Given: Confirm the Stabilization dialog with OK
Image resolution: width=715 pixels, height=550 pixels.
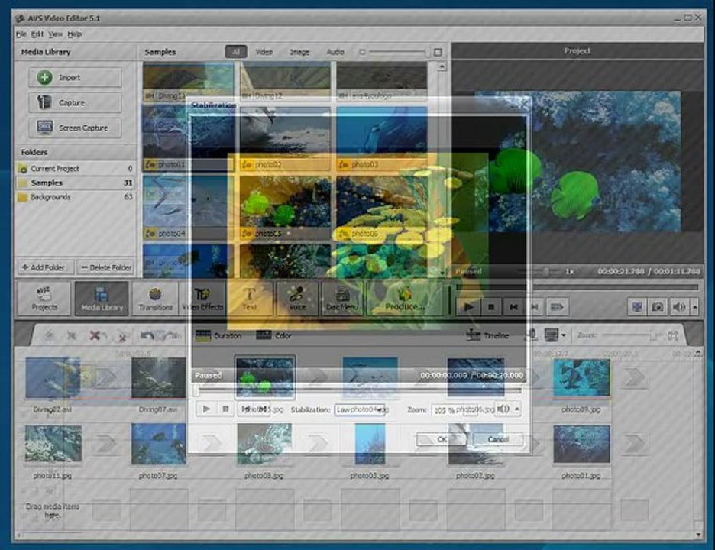Looking at the screenshot, I should 442,439.
